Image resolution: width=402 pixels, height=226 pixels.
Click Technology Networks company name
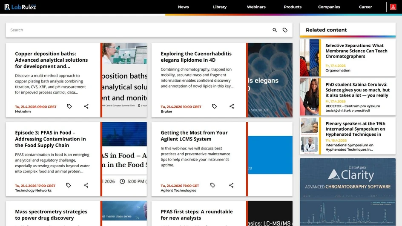coord(33,190)
